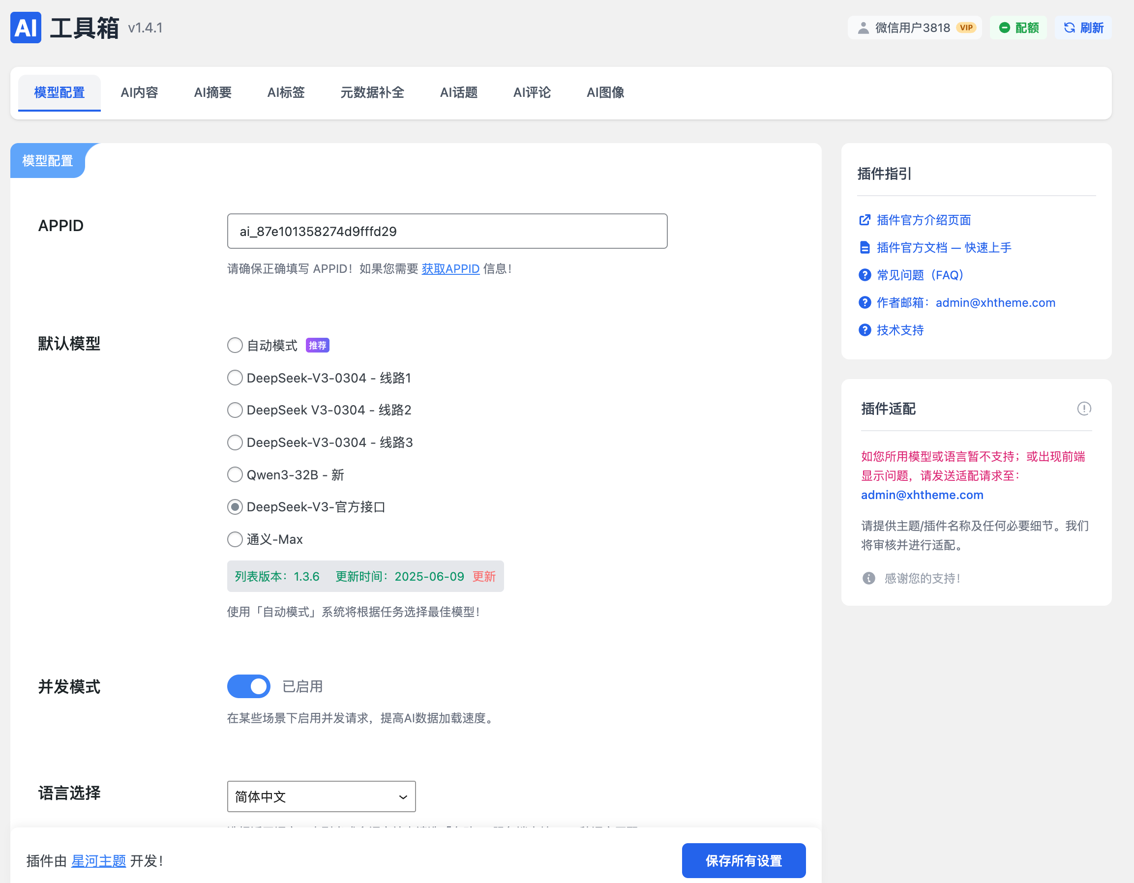Click 作者邮箱 admin@xhtheme.com link

coord(966,303)
